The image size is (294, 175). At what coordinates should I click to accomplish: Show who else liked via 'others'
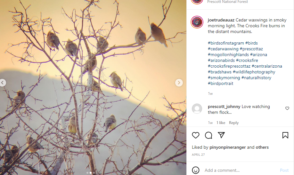pos(262,147)
